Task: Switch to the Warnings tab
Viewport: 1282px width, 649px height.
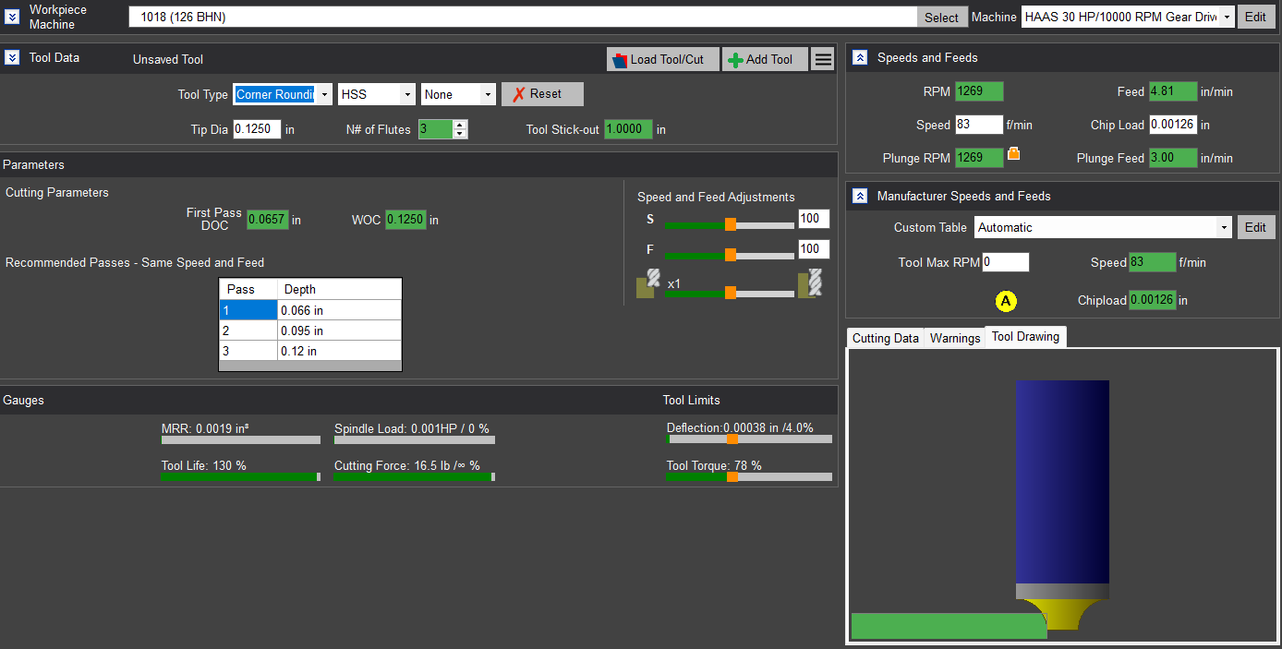Action: (954, 338)
